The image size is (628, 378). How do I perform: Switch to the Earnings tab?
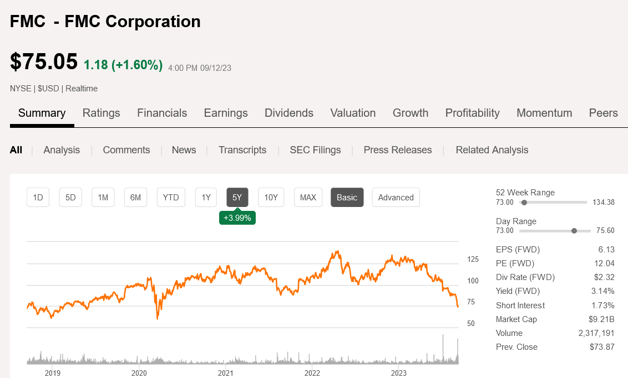click(225, 113)
